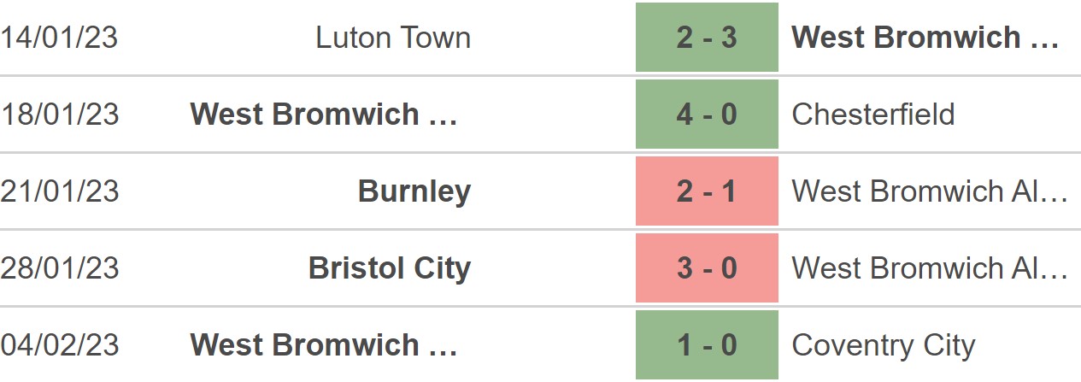Click the Burnley team name
Viewport: 1081px width, 382px height.
pyautogui.click(x=414, y=191)
